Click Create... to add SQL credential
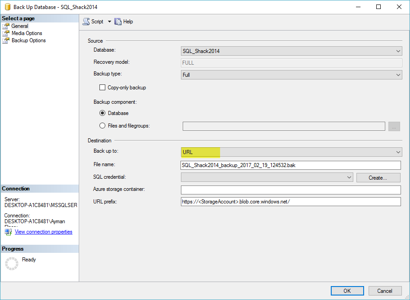 [378, 178]
